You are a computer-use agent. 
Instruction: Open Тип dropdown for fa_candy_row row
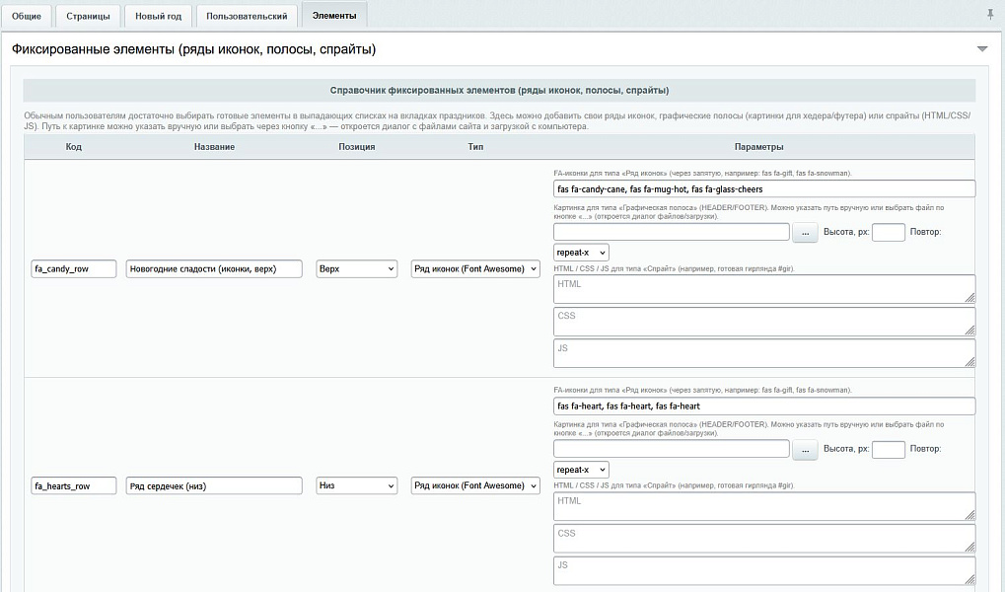coord(475,268)
